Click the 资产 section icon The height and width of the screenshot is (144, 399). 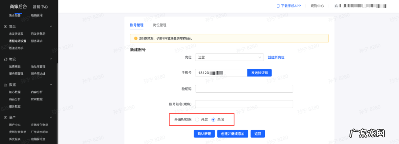(5, 117)
